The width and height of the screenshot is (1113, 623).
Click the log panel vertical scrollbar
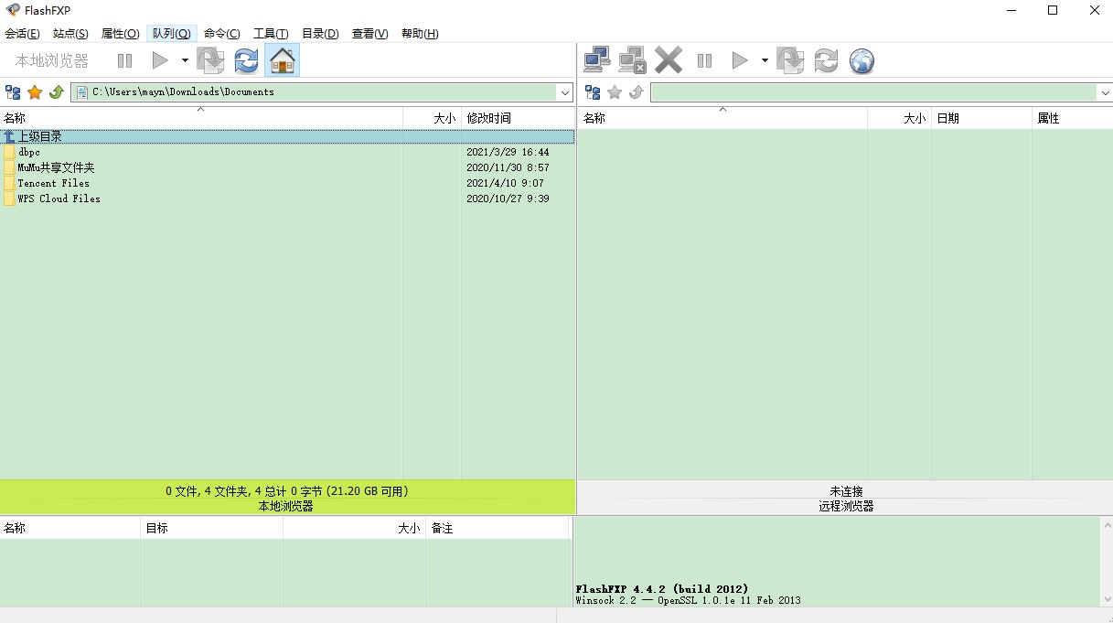click(1106, 561)
